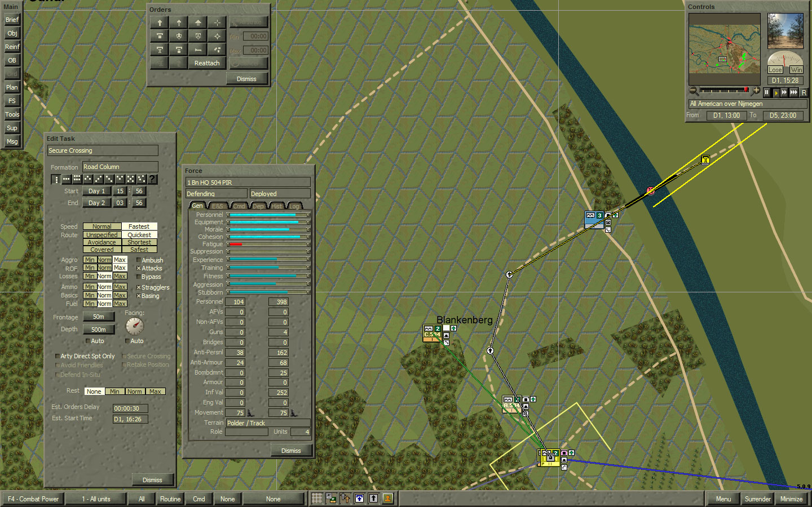Select the blue unit counter near the river
Screen dimensions: 812x507
tap(594, 220)
